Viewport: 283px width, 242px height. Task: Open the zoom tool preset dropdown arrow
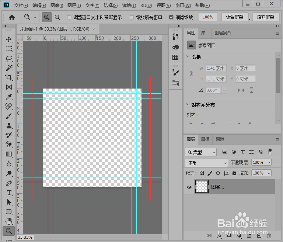[x=35, y=17]
